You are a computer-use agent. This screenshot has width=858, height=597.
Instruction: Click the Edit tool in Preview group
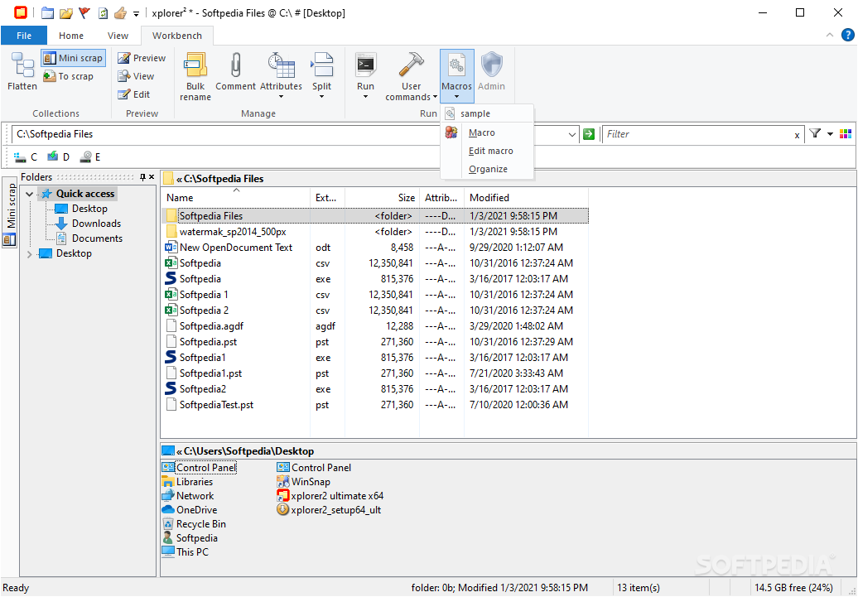pyautogui.click(x=134, y=94)
